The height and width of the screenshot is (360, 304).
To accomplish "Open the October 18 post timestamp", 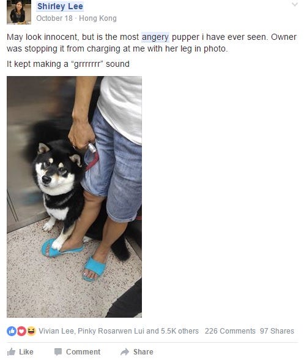I will (x=54, y=18).
